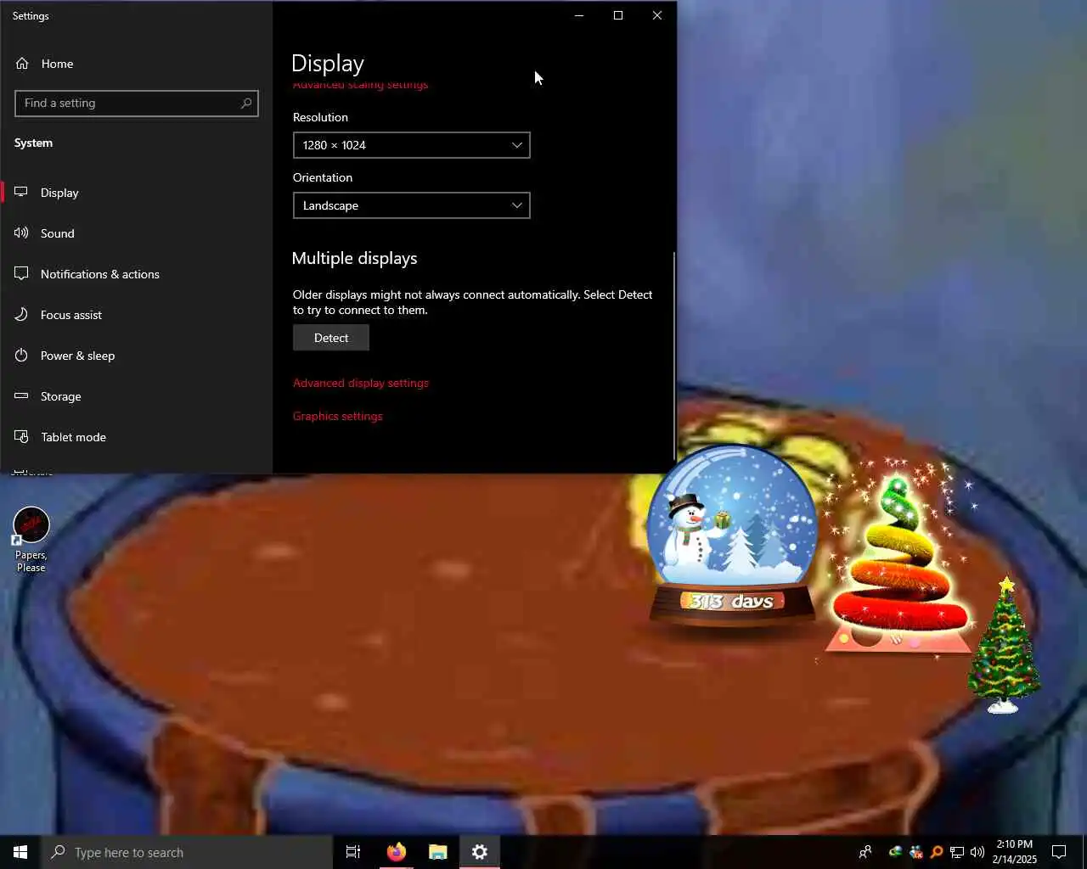This screenshot has height=869, width=1087.
Task: Click the Settings content scrollbar
Action: 674,355
